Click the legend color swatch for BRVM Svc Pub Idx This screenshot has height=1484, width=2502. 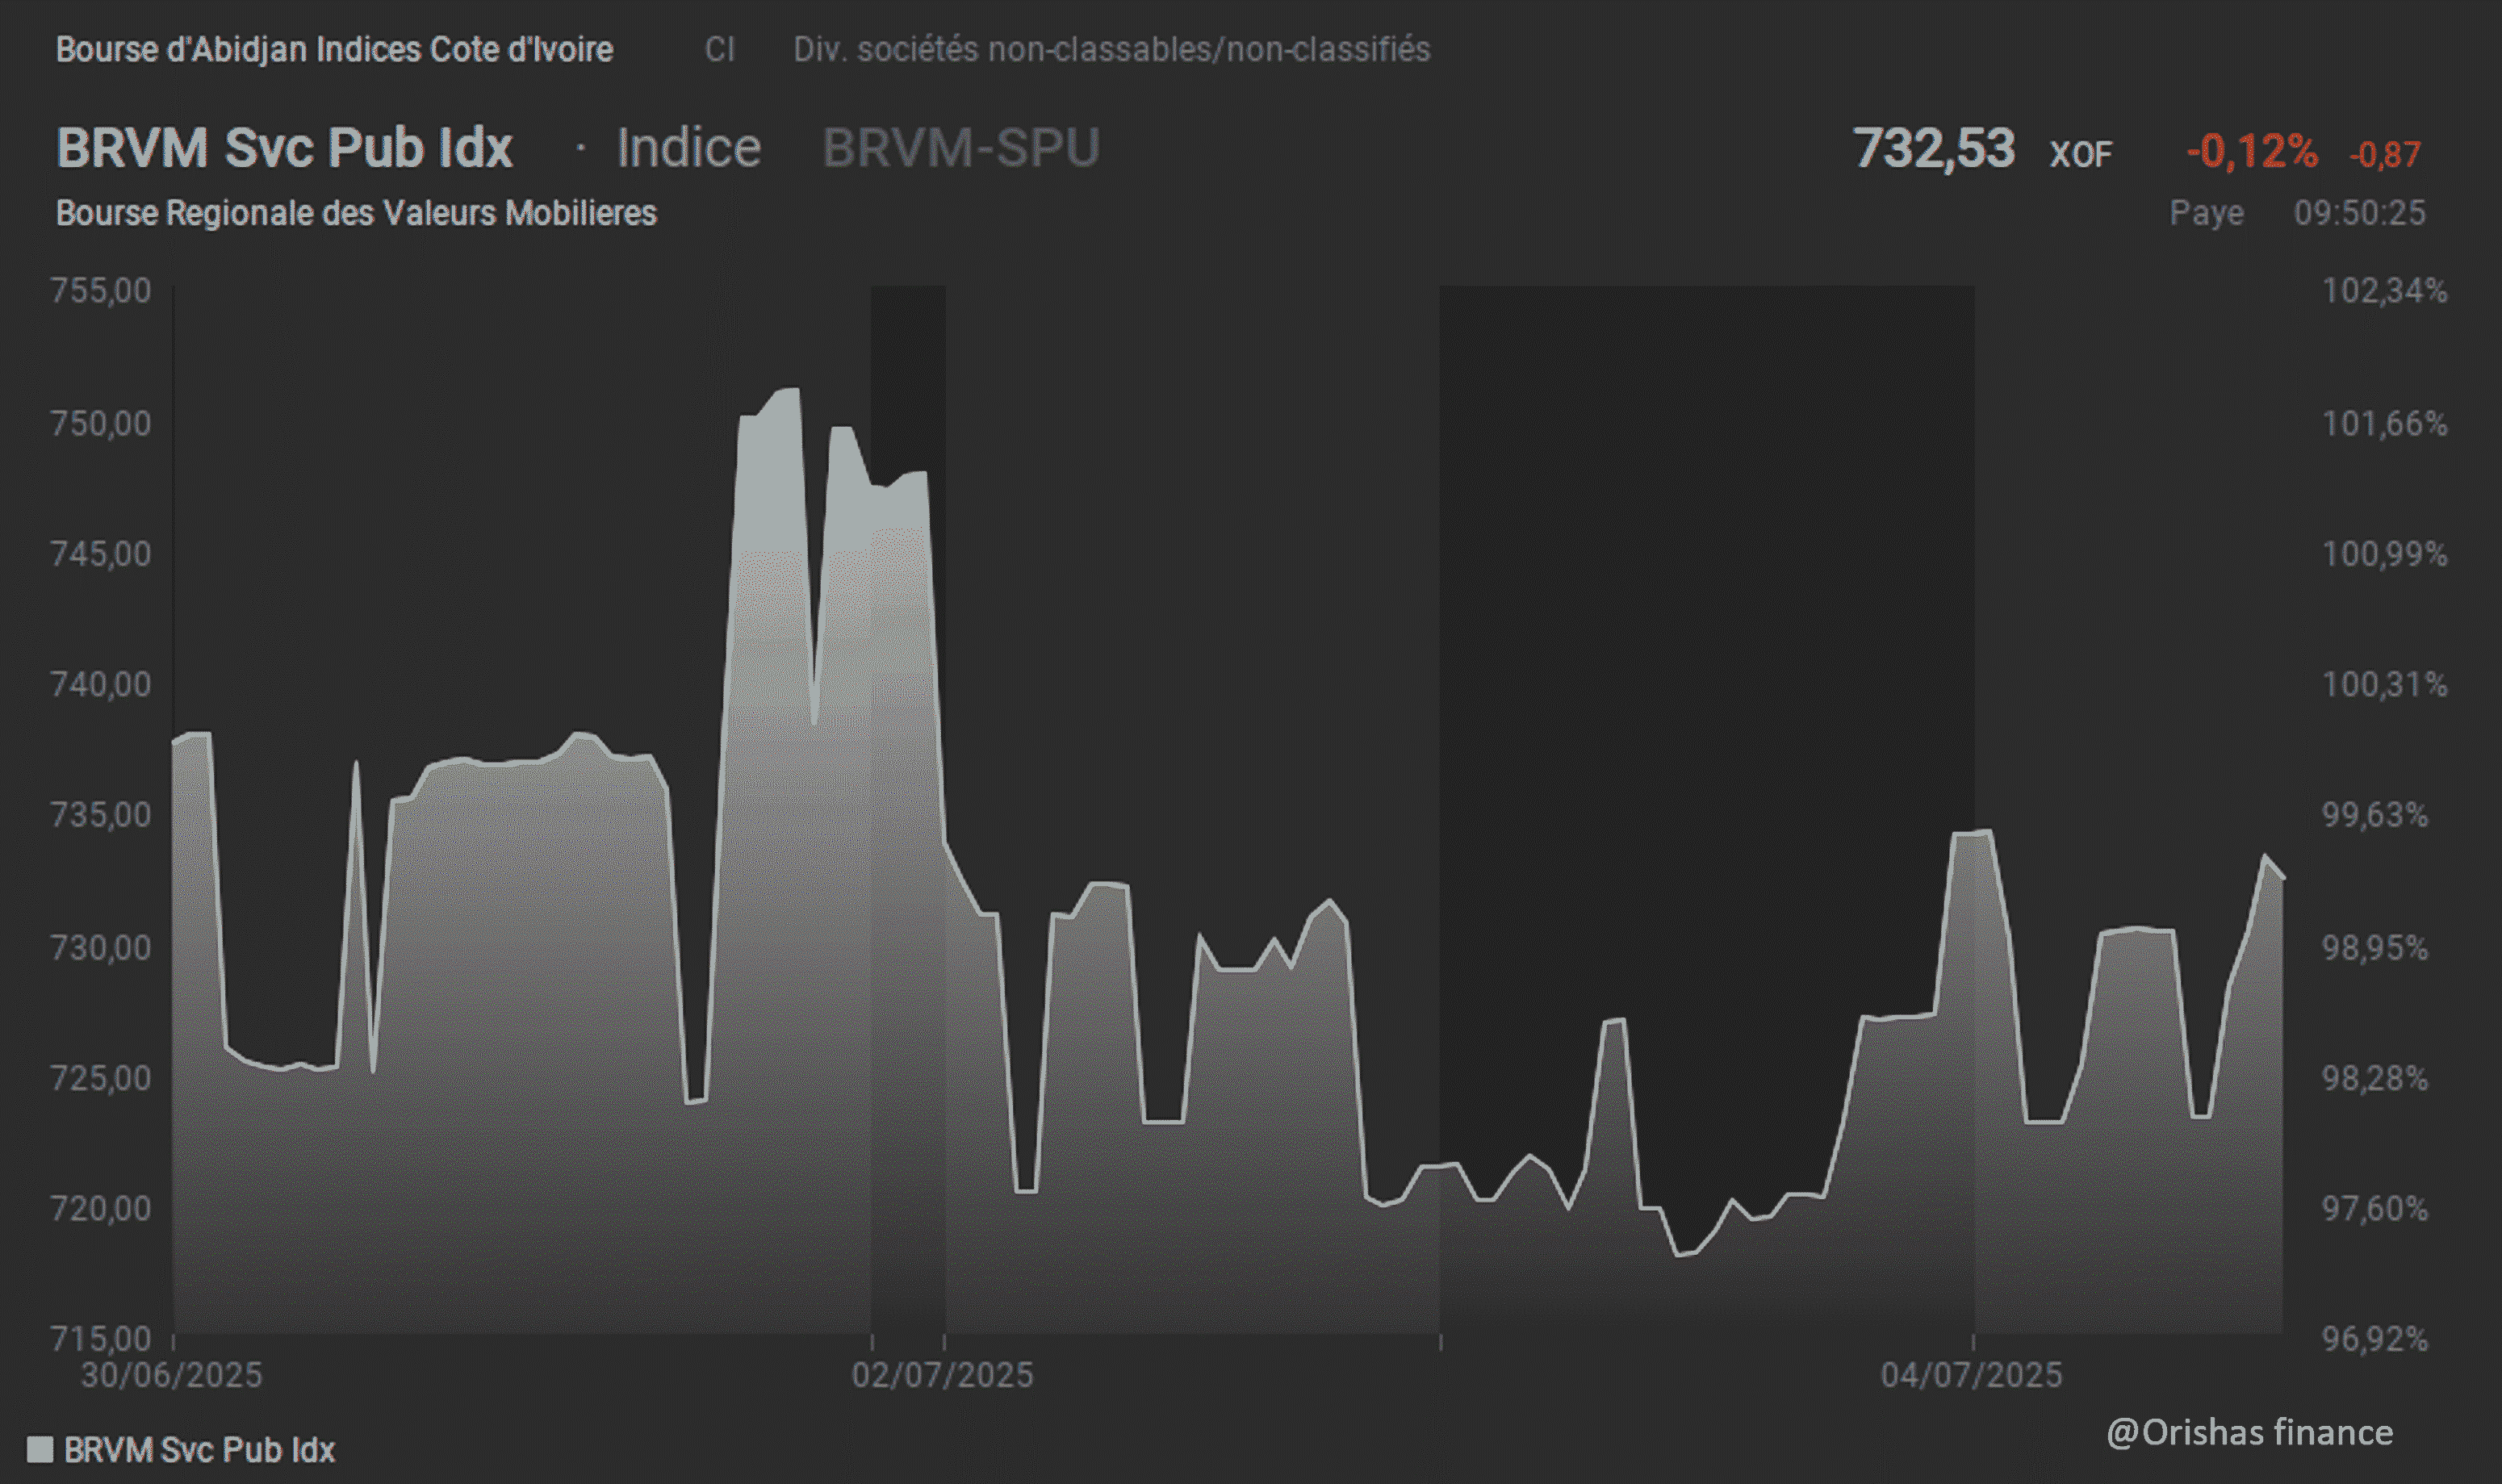click(x=40, y=1450)
